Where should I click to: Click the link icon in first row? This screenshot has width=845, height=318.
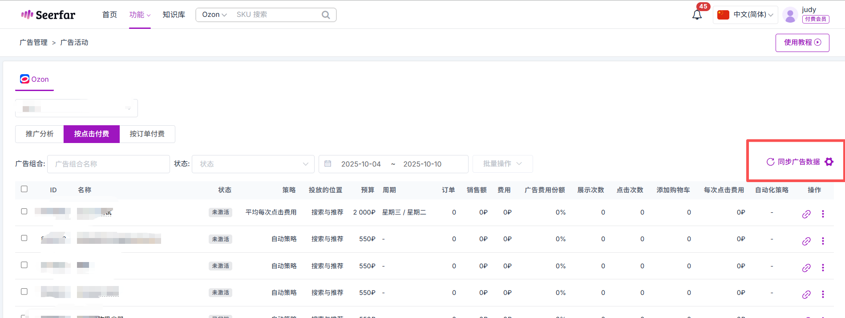pyautogui.click(x=806, y=214)
